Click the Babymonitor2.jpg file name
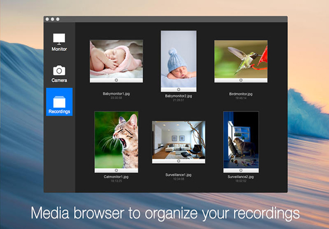Image resolution: width=329 pixels, height=229 pixels. pos(178,96)
